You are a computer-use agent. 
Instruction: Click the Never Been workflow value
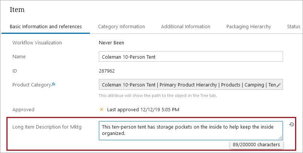tap(111, 43)
